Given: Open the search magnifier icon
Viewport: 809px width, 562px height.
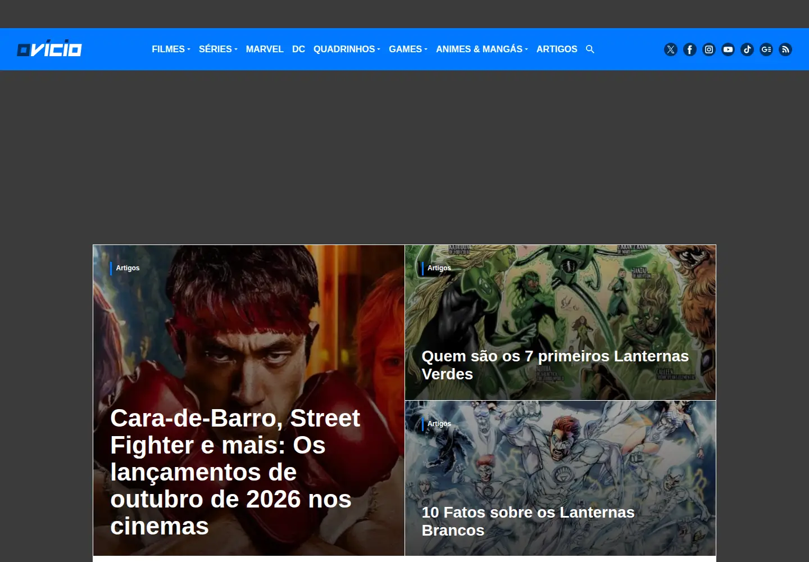Looking at the screenshot, I should coord(590,49).
